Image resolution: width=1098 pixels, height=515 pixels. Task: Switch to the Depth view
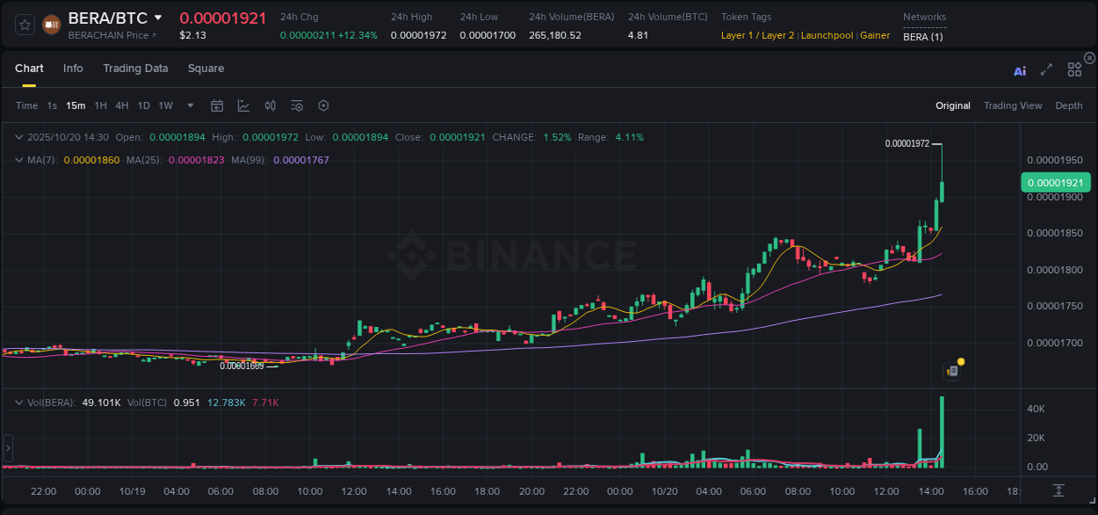tap(1069, 105)
